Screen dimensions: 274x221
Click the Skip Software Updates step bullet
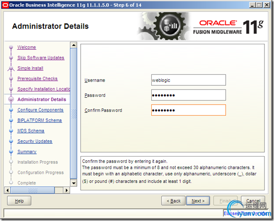coord(11,58)
